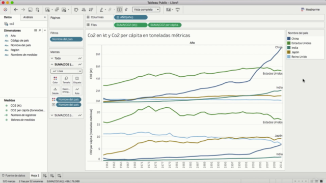The image size is (326, 183).
Task: Click the Ruta marks card button
Action: pos(77,90)
